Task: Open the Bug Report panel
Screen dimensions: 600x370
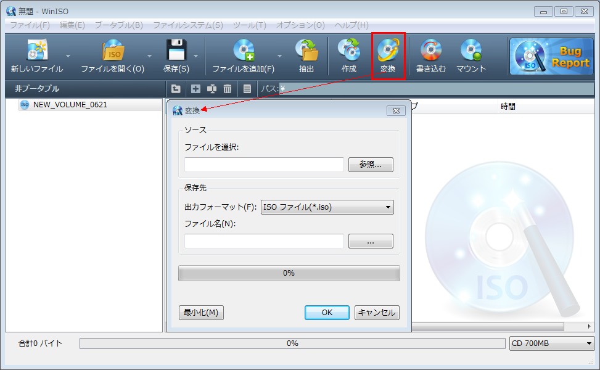Action: (549, 55)
